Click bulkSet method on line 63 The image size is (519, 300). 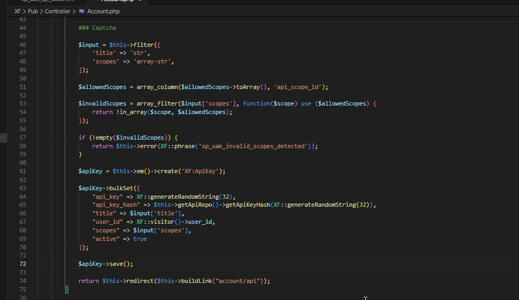pos(121,188)
